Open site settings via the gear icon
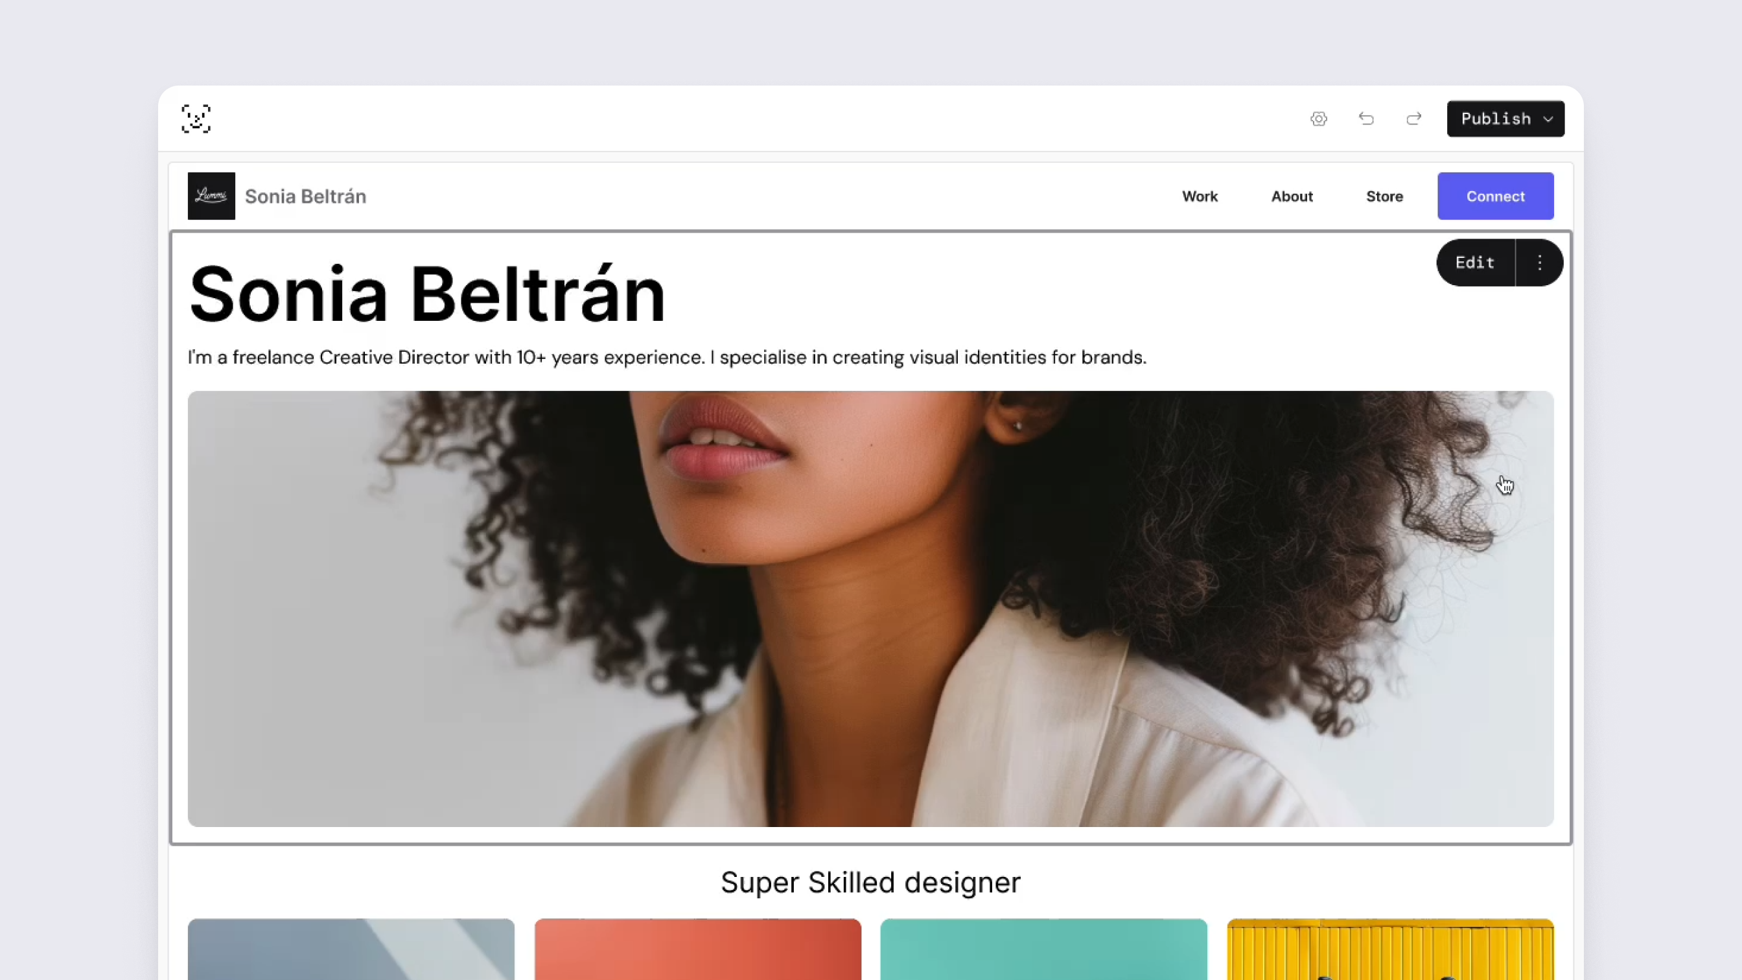This screenshot has height=980, width=1742. [x=1319, y=119]
